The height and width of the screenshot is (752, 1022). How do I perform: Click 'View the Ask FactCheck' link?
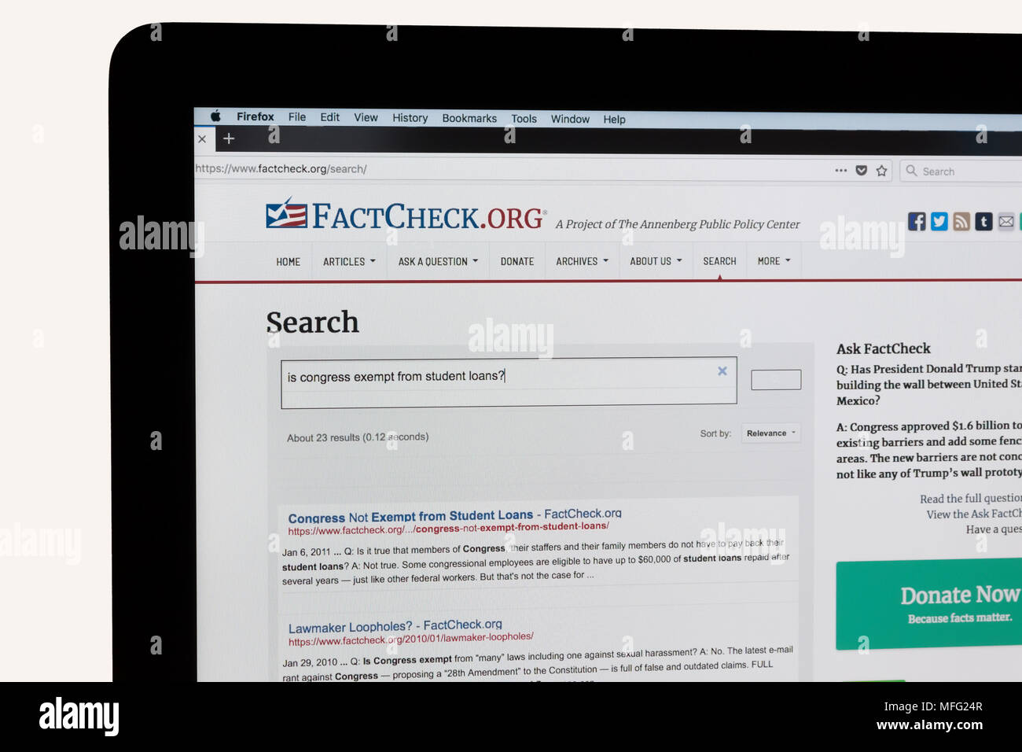pyautogui.click(x=974, y=514)
